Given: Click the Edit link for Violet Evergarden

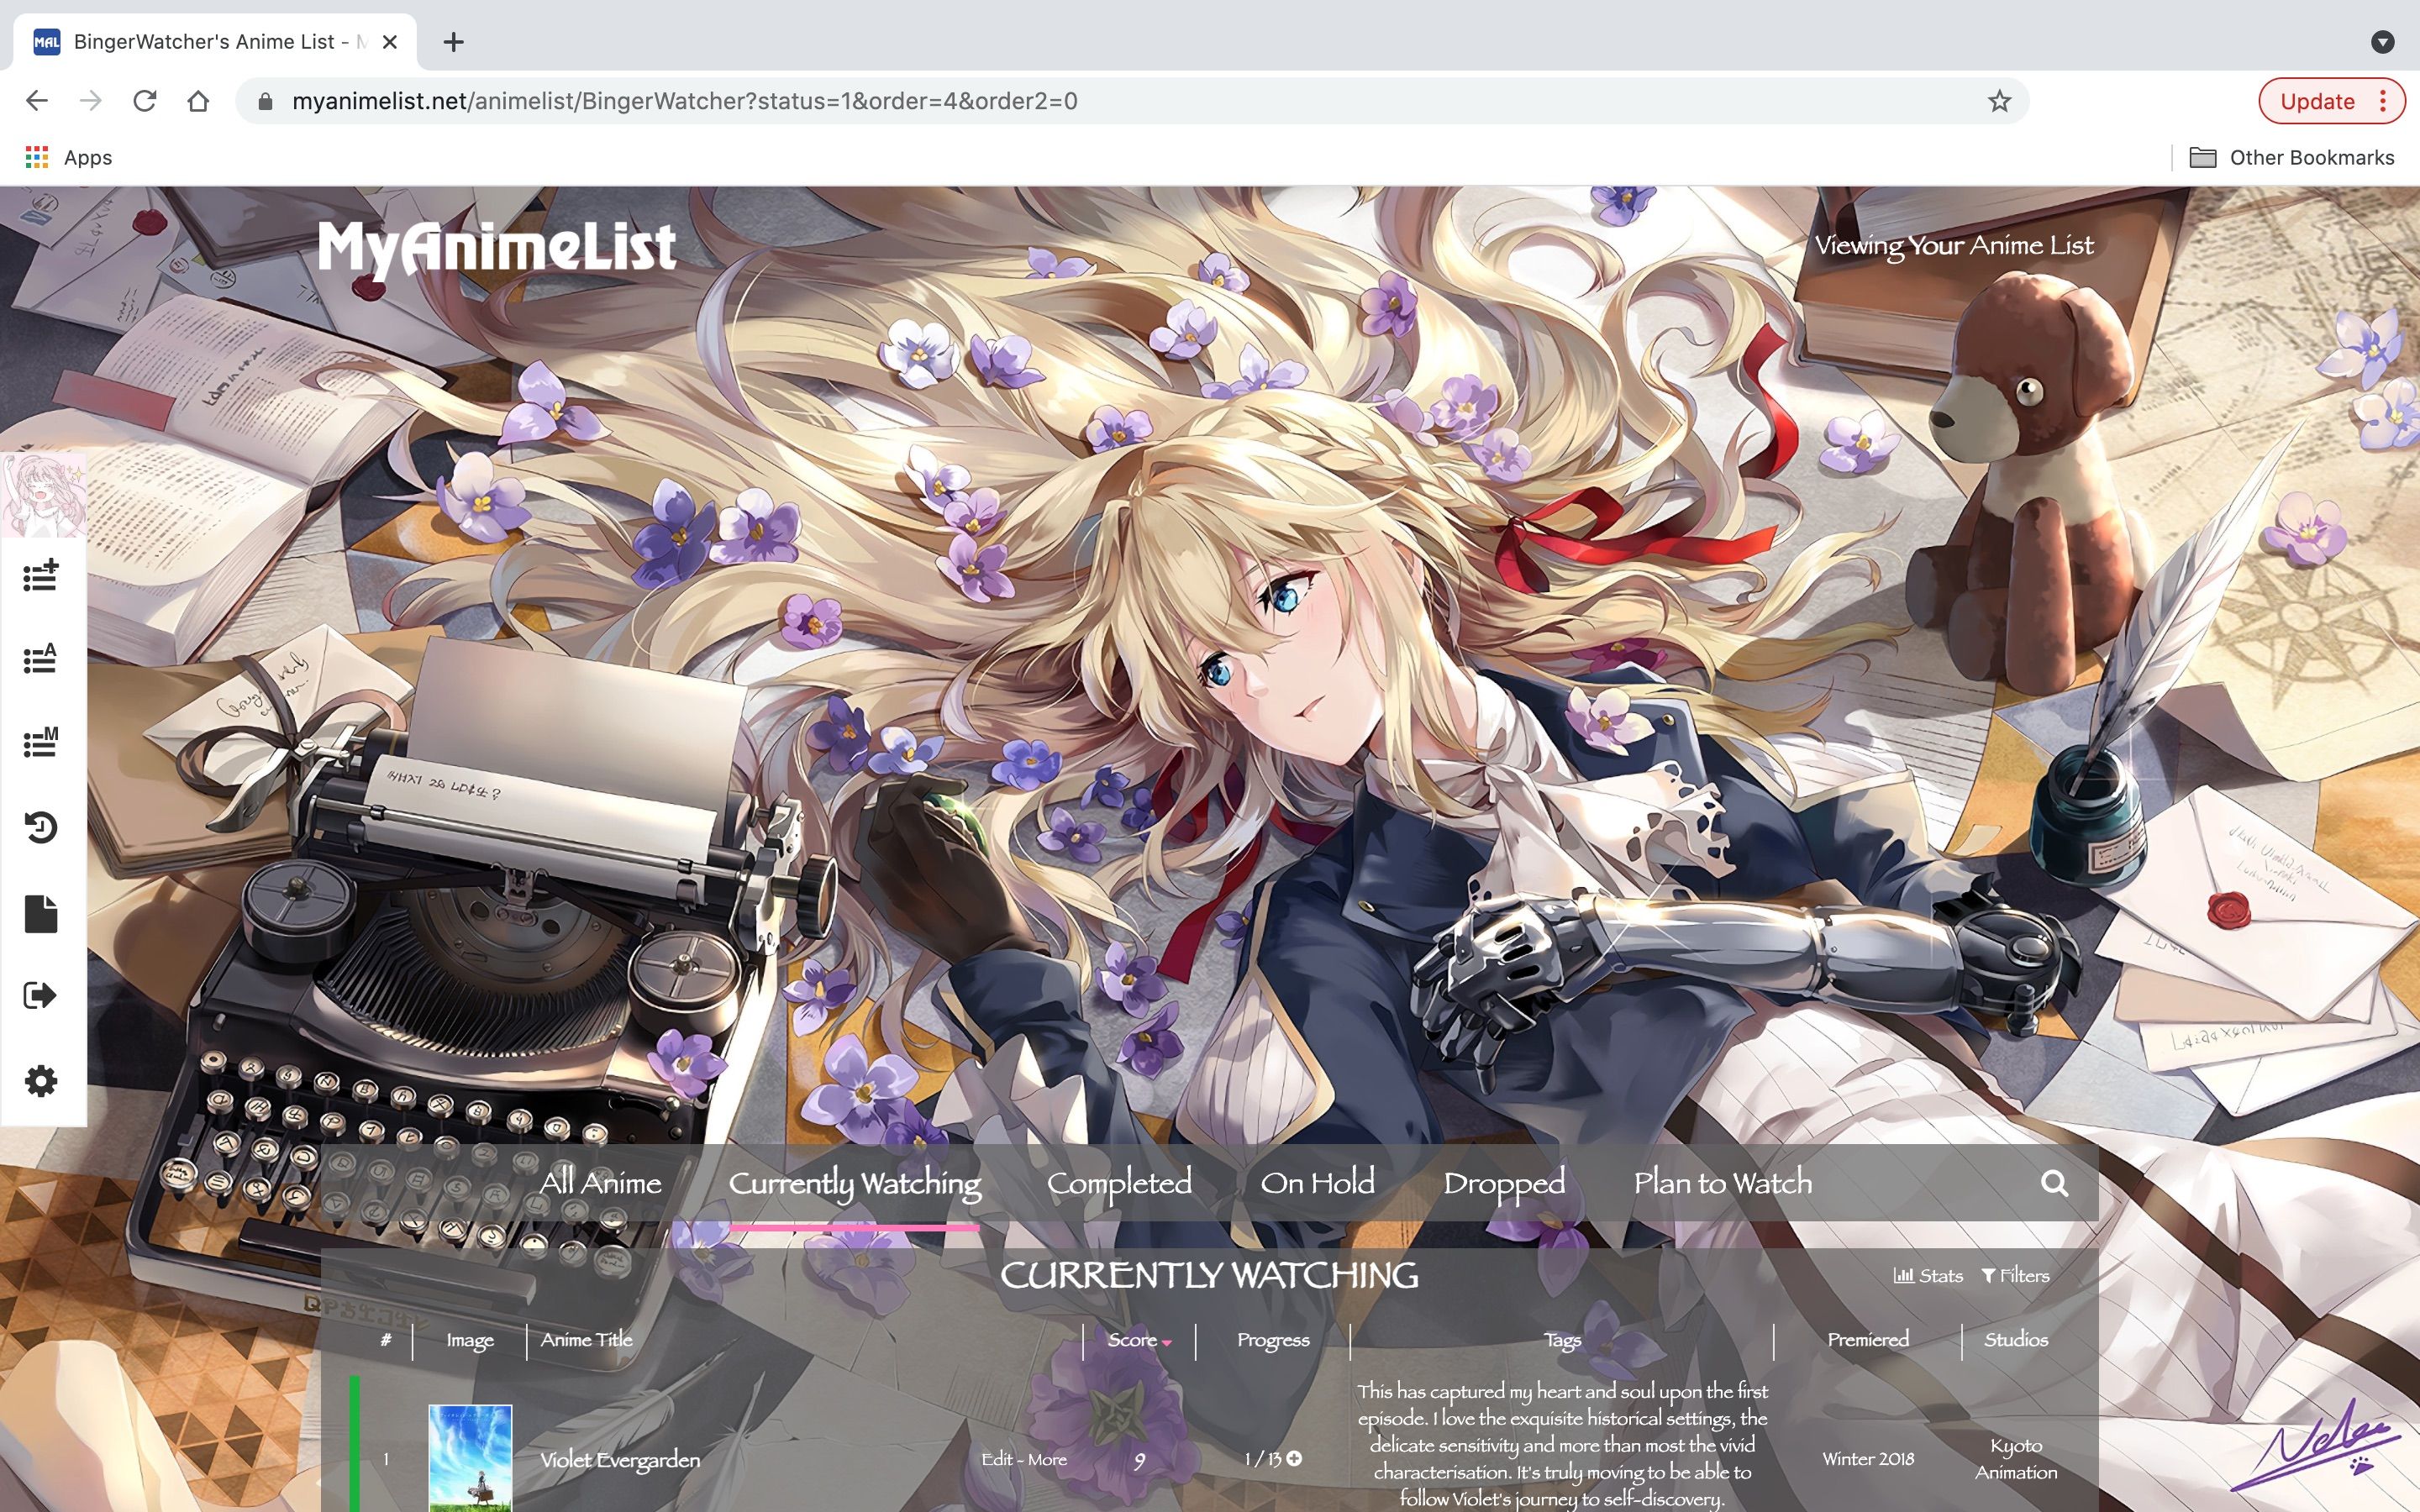Looking at the screenshot, I should [997, 1459].
